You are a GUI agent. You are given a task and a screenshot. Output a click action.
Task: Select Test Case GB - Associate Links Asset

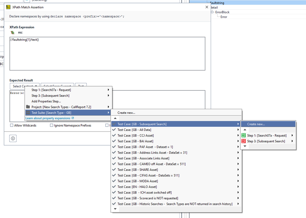click(176, 158)
